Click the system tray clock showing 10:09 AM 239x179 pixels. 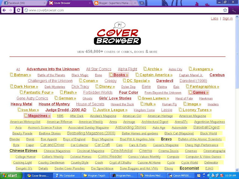click(230, 176)
